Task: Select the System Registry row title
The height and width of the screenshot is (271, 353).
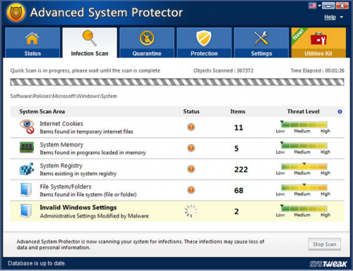Action: [x=61, y=165]
